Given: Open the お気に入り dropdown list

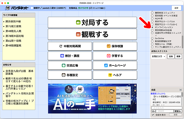Looking at the screenshot, I should click(158, 57).
